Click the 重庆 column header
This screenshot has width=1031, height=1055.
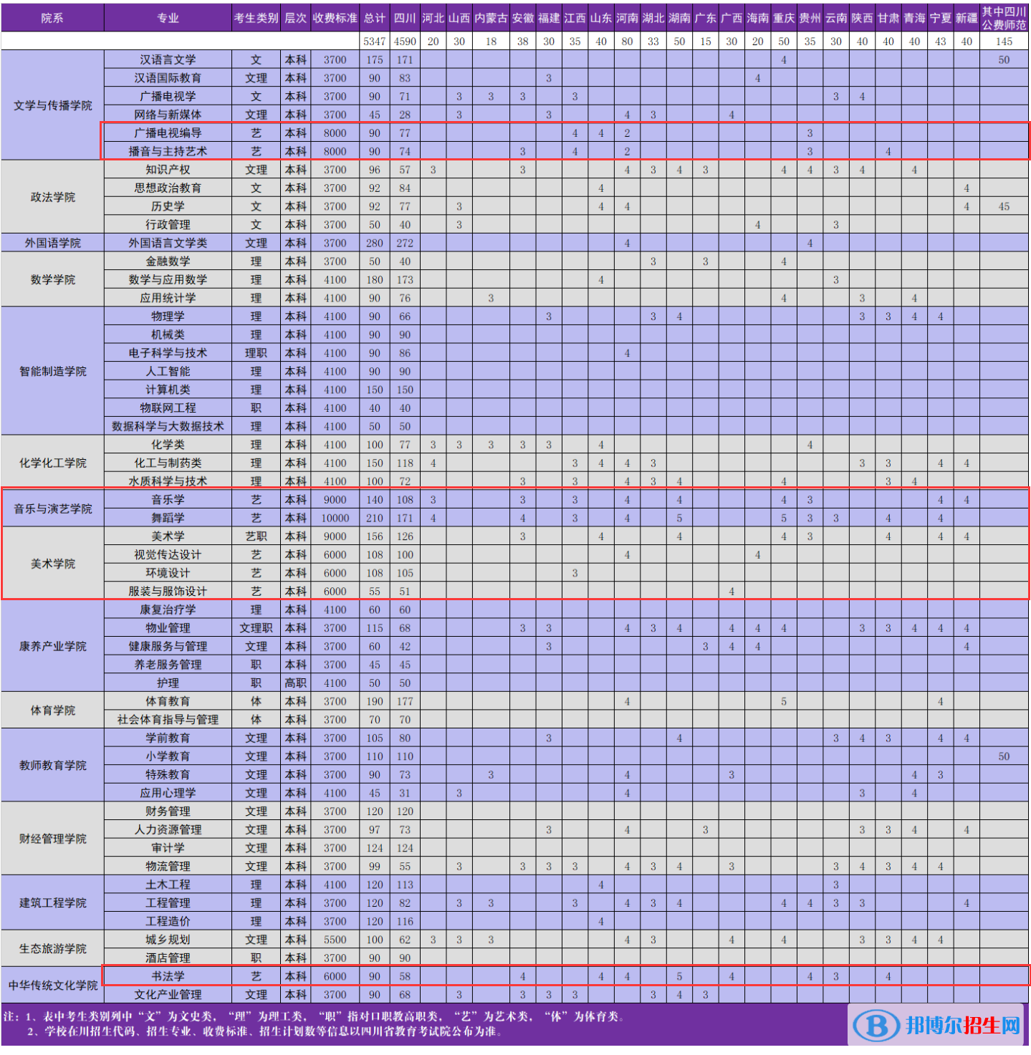[784, 18]
